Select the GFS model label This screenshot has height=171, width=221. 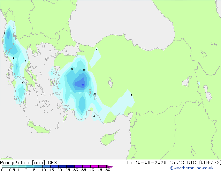click(52, 163)
